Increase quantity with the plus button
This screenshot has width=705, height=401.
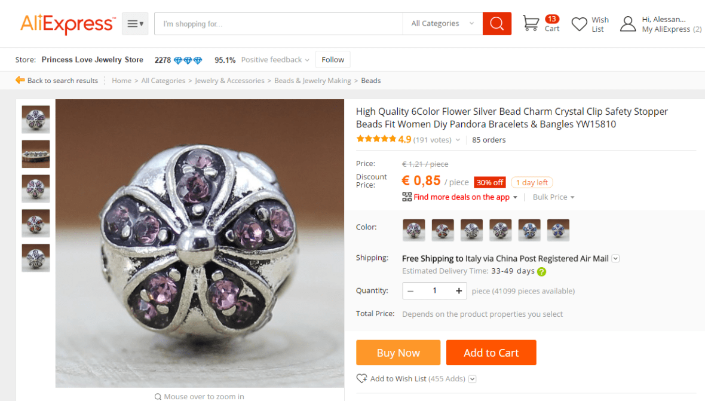459,291
